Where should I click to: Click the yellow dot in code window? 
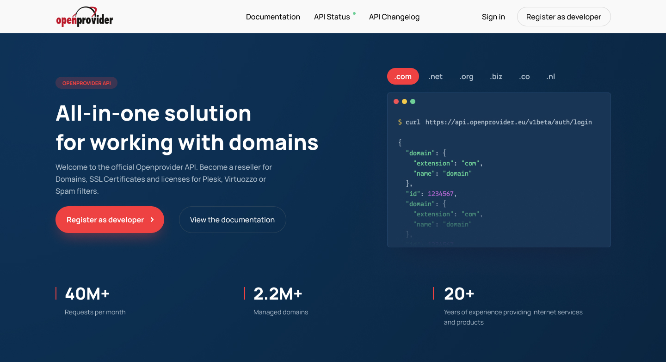[404, 102]
